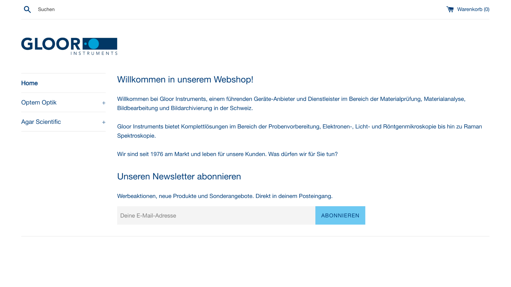The height and width of the screenshot is (287, 511).
Task: Open the Warenkorb (0) link
Action: pos(468,9)
